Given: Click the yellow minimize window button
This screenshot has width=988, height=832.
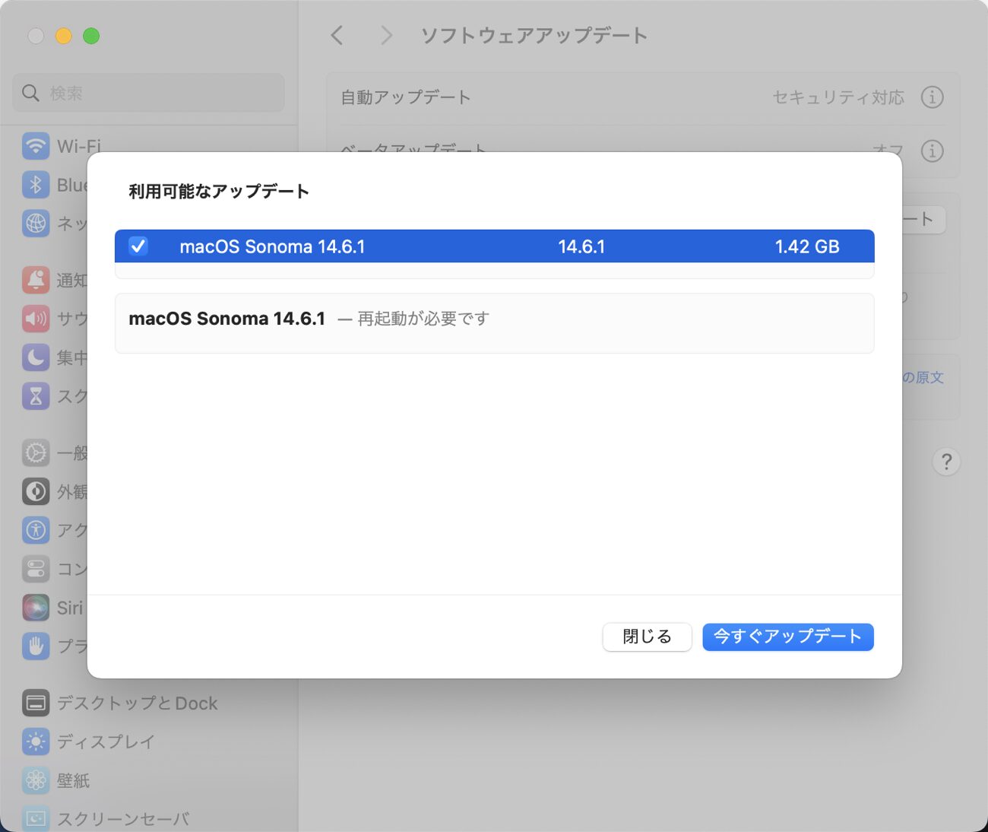Looking at the screenshot, I should click(x=64, y=36).
